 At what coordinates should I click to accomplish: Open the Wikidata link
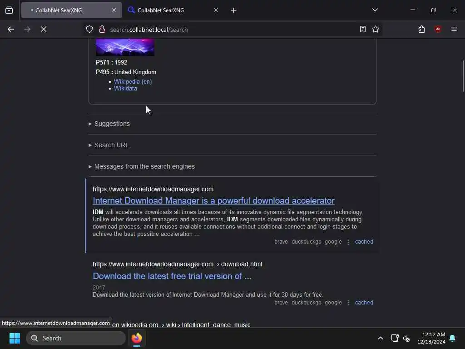click(125, 89)
